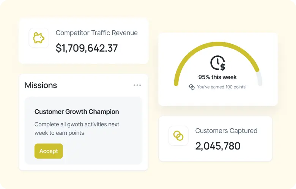Click the 95% this week text

(x=217, y=77)
